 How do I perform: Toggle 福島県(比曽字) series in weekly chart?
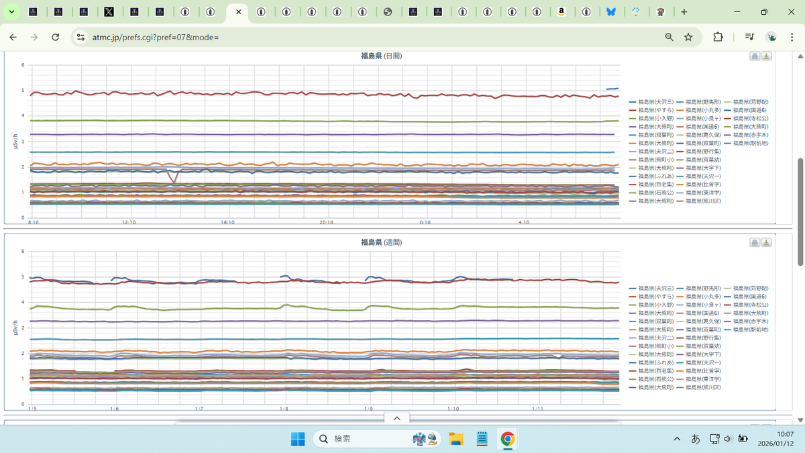699,371
